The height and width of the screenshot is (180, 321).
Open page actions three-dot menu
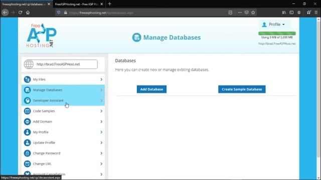point(240,12)
